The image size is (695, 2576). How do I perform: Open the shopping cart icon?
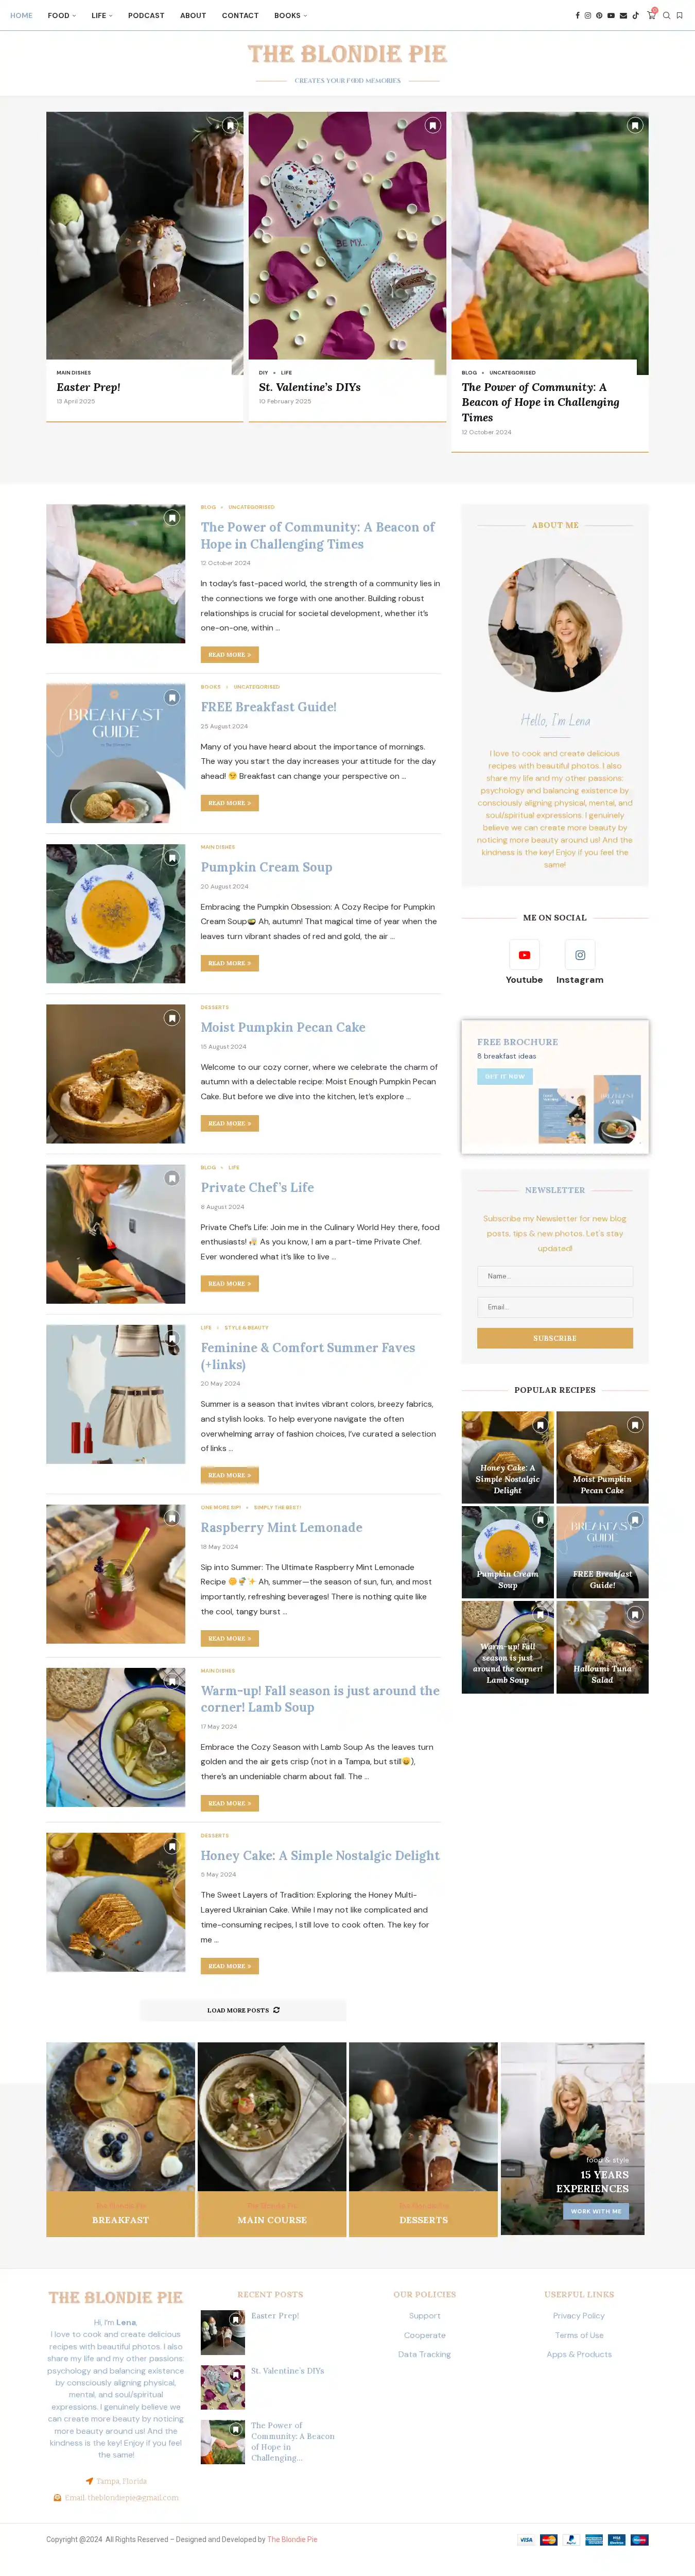click(652, 15)
